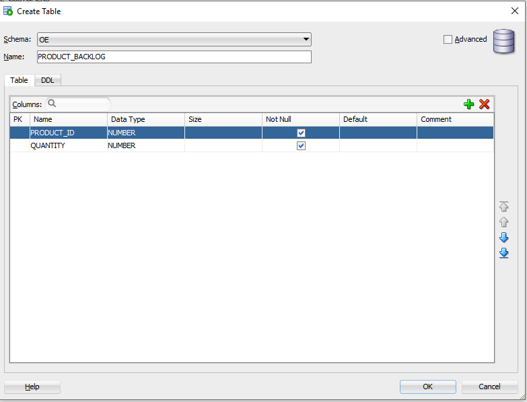Click Data Type cell of PRODUCT_ID row
Viewport: 527px width, 402px height.
coord(145,133)
